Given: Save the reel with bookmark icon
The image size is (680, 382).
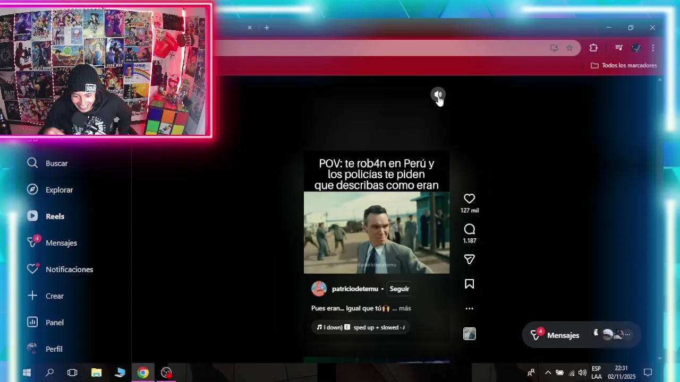Looking at the screenshot, I should (469, 284).
